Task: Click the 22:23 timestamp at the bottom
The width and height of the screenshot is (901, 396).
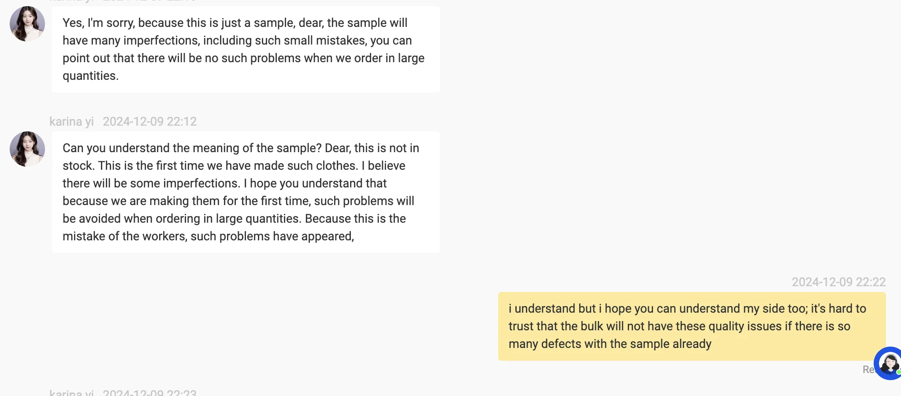Action: click(150, 392)
